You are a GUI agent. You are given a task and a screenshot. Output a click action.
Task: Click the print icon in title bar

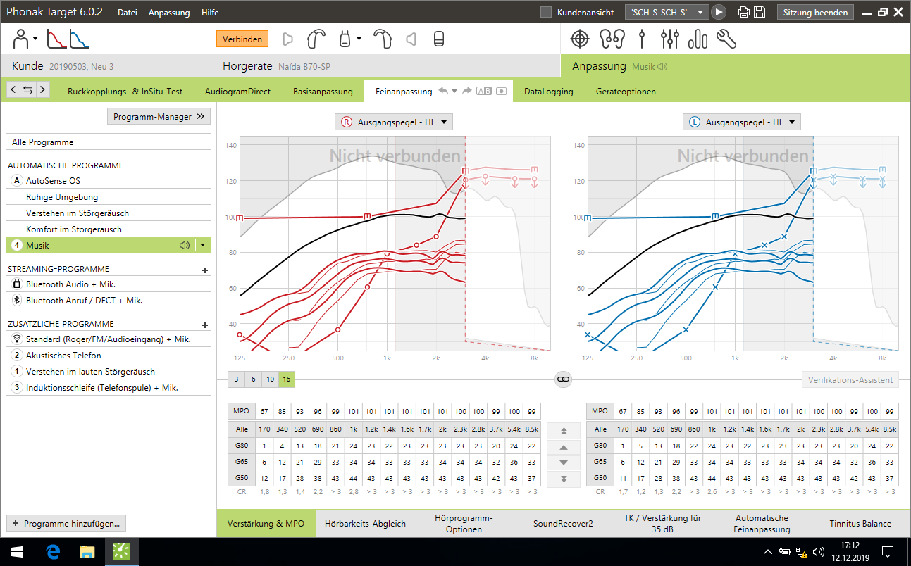pyautogui.click(x=743, y=12)
